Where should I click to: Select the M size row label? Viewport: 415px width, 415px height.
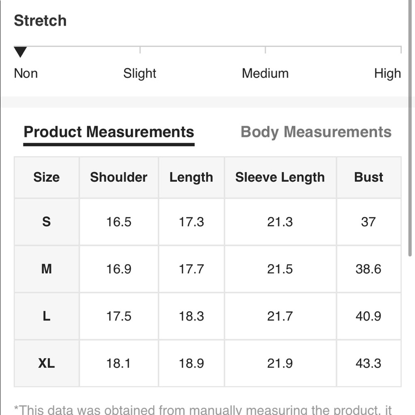pyautogui.click(x=46, y=269)
